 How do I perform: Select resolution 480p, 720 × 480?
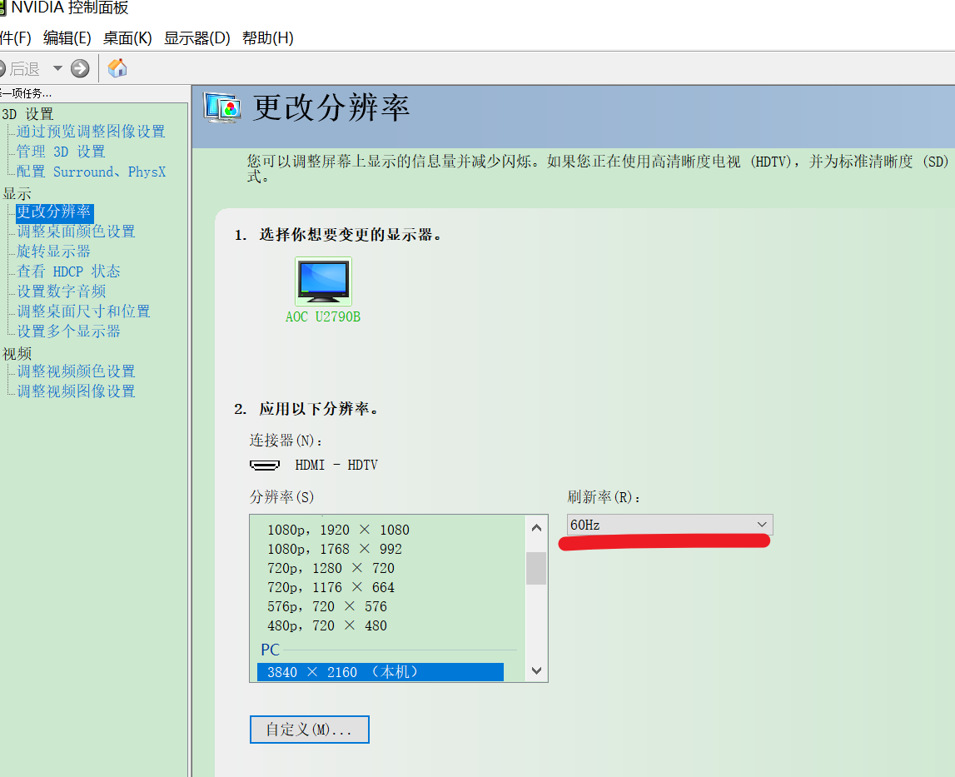click(327, 625)
